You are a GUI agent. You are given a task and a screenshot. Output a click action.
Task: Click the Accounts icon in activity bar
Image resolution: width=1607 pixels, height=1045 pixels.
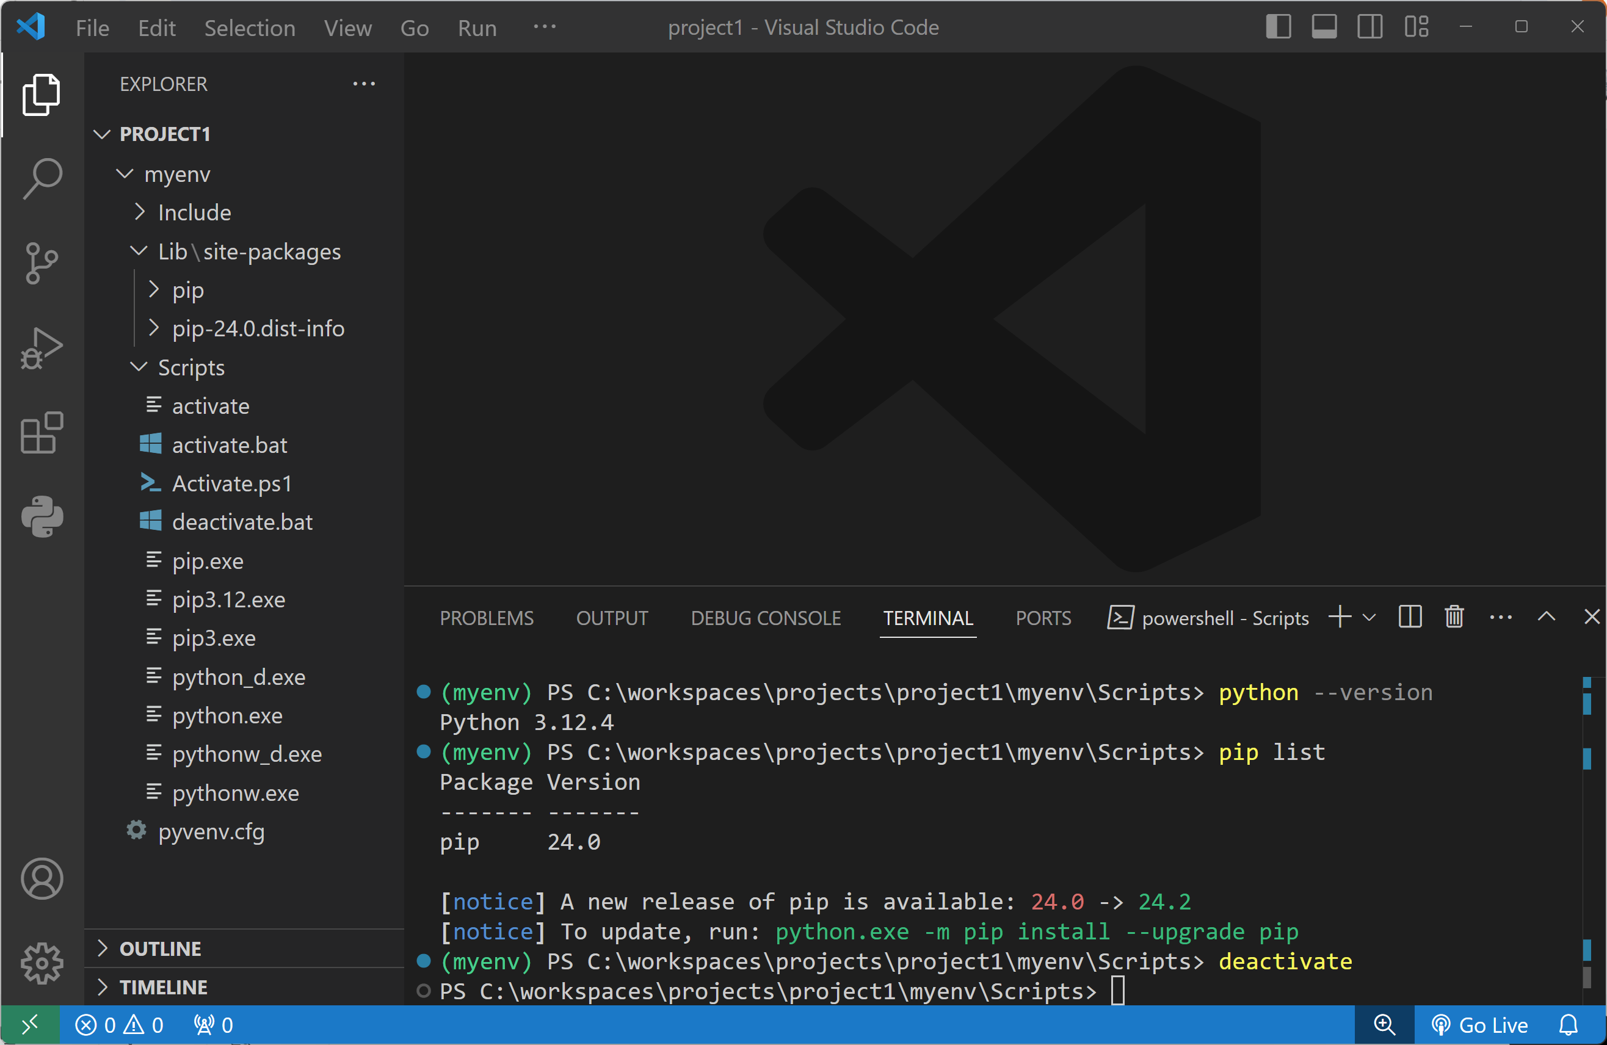point(42,878)
